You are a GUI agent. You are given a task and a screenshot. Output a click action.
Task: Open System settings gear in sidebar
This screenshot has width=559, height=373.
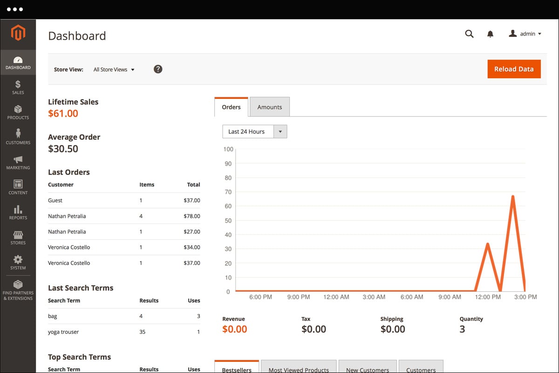pos(18,262)
